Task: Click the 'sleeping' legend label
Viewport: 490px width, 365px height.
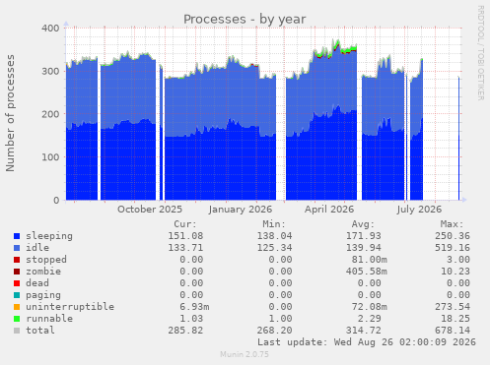Action: pyautogui.click(x=49, y=236)
